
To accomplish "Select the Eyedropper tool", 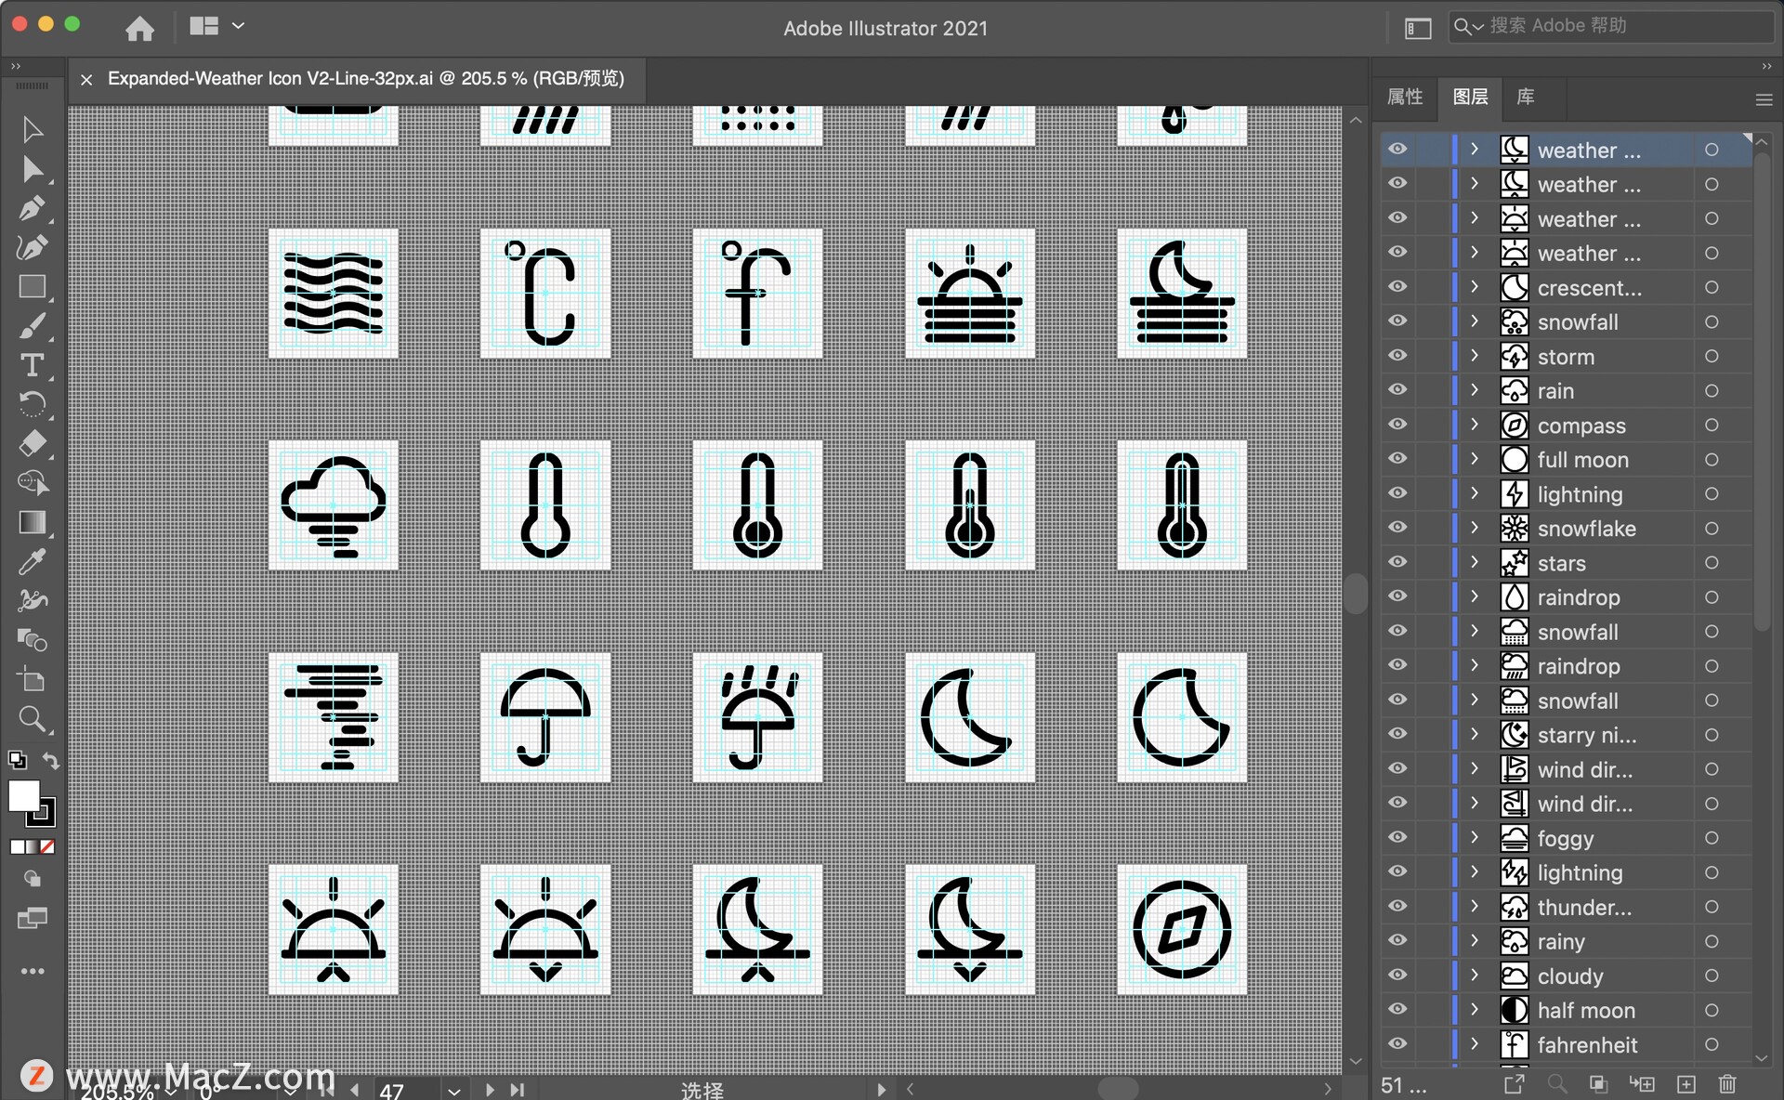I will (32, 561).
